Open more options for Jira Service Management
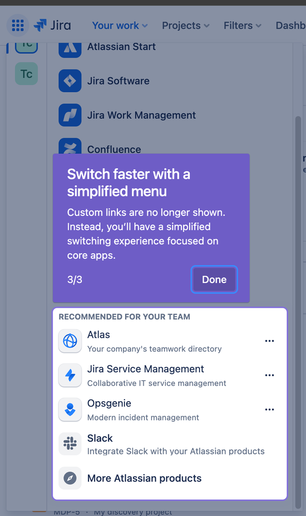306x516 pixels. pos(269,375)
